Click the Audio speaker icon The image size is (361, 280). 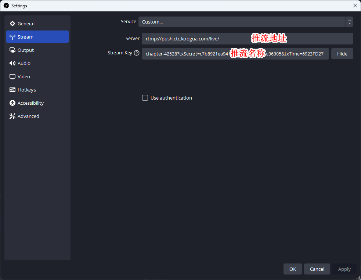pos(12,63)
